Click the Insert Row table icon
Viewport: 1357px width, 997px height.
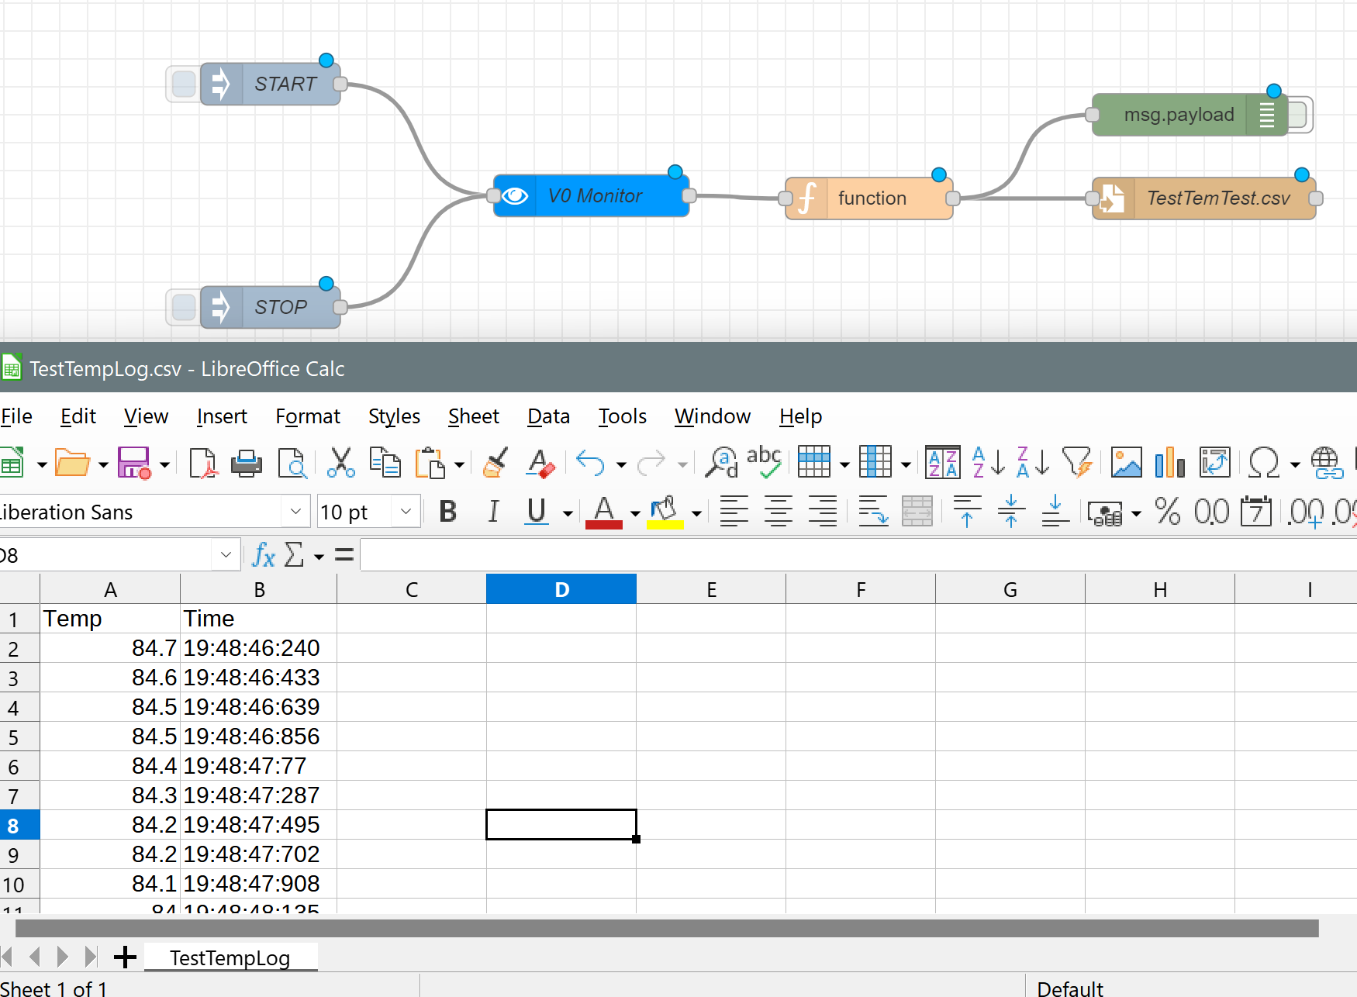[x=814, y=463]
